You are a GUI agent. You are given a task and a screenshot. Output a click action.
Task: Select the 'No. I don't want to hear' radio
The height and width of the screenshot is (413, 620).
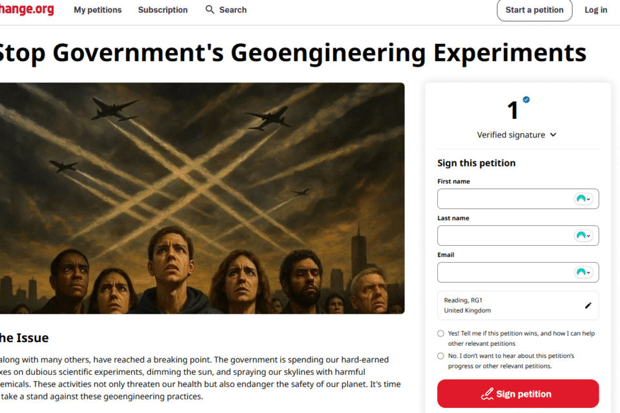[x=439, y=356]
